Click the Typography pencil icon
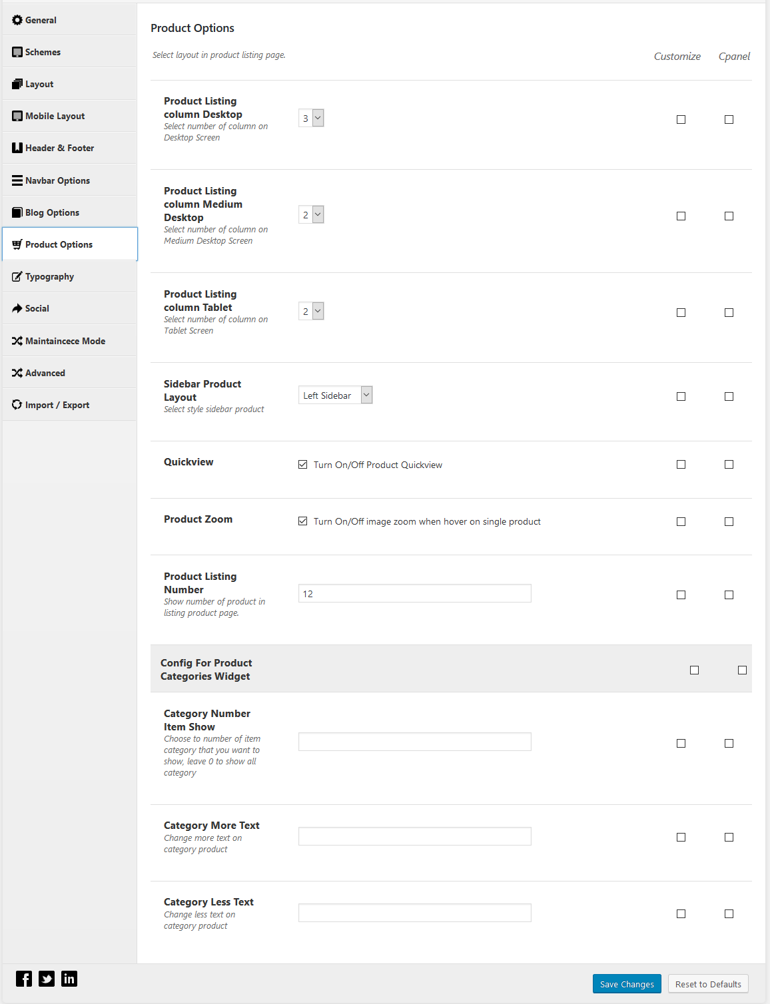The image size is (770, 1004). click(x=17, y=276)
